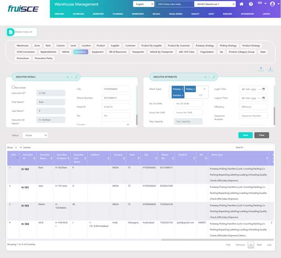Screen dimensions: 281x258
Task: Click the refresh icon in Executive Attributes header
Action: (215, 77)
